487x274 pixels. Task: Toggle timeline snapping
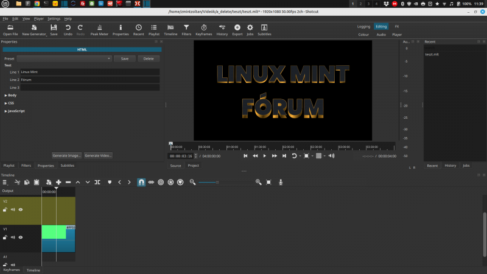(141, 182)
